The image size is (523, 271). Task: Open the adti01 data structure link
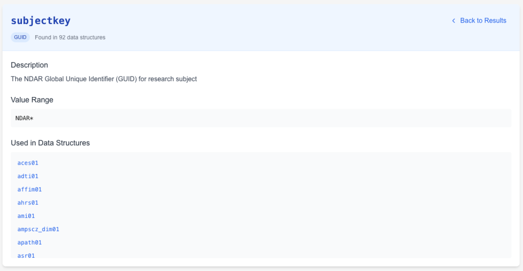28,176
